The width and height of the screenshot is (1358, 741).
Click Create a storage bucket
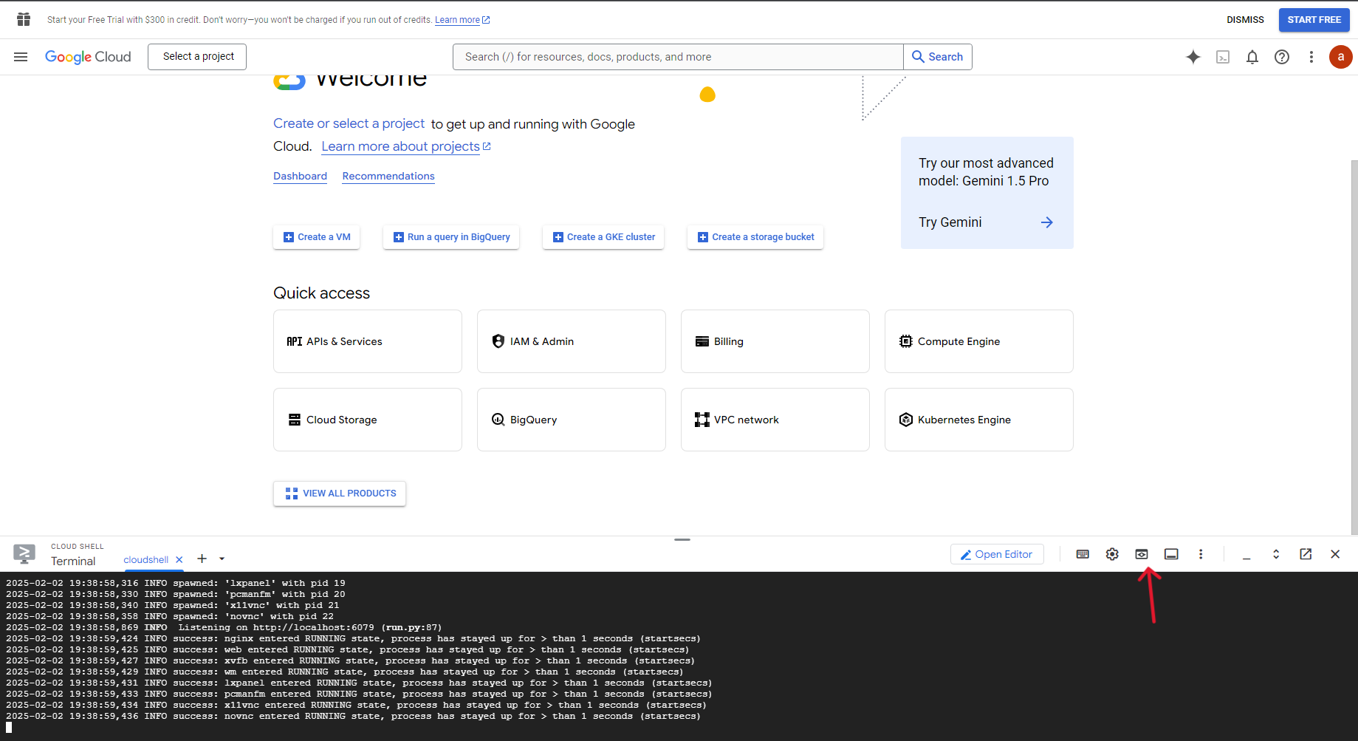755,237
